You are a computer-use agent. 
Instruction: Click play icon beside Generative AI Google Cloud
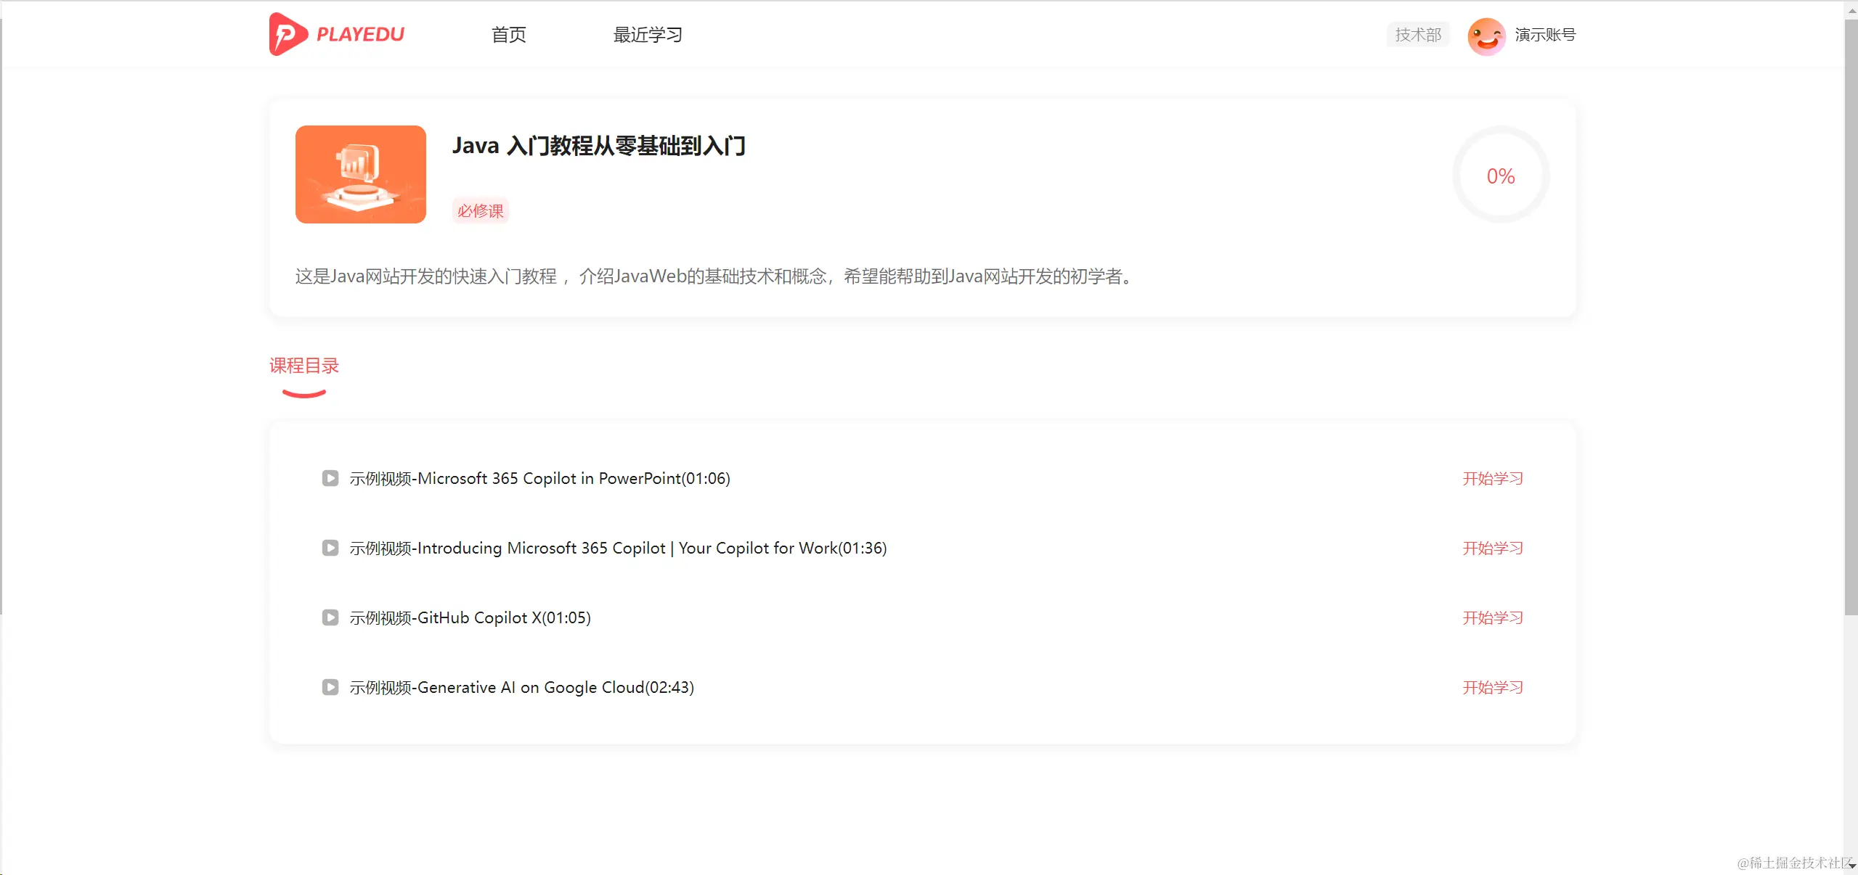point(330,687)
